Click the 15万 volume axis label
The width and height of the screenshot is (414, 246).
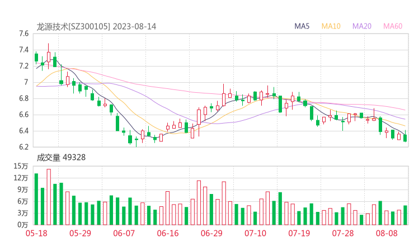pyautogui.click(x=21, y=166)
